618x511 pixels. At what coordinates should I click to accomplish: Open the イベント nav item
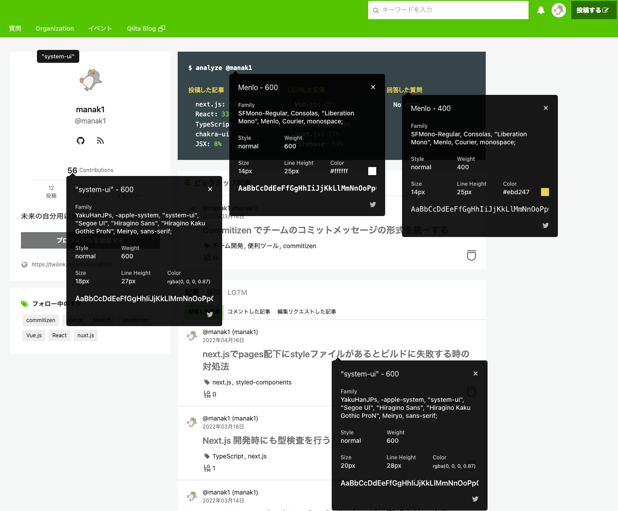(100, 29)
